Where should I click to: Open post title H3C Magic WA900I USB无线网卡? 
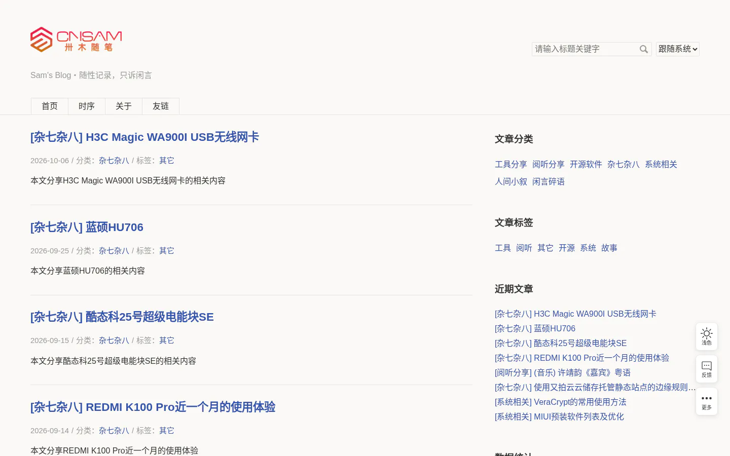pyautogui.click(x=144, y=137)
